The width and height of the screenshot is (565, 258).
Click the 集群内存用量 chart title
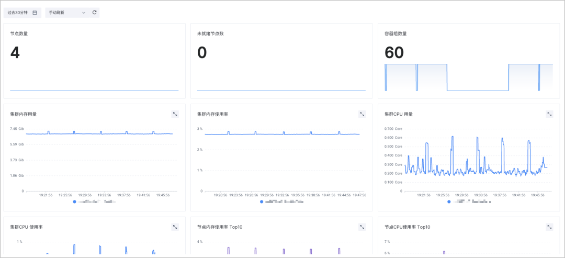pos(24,114)
